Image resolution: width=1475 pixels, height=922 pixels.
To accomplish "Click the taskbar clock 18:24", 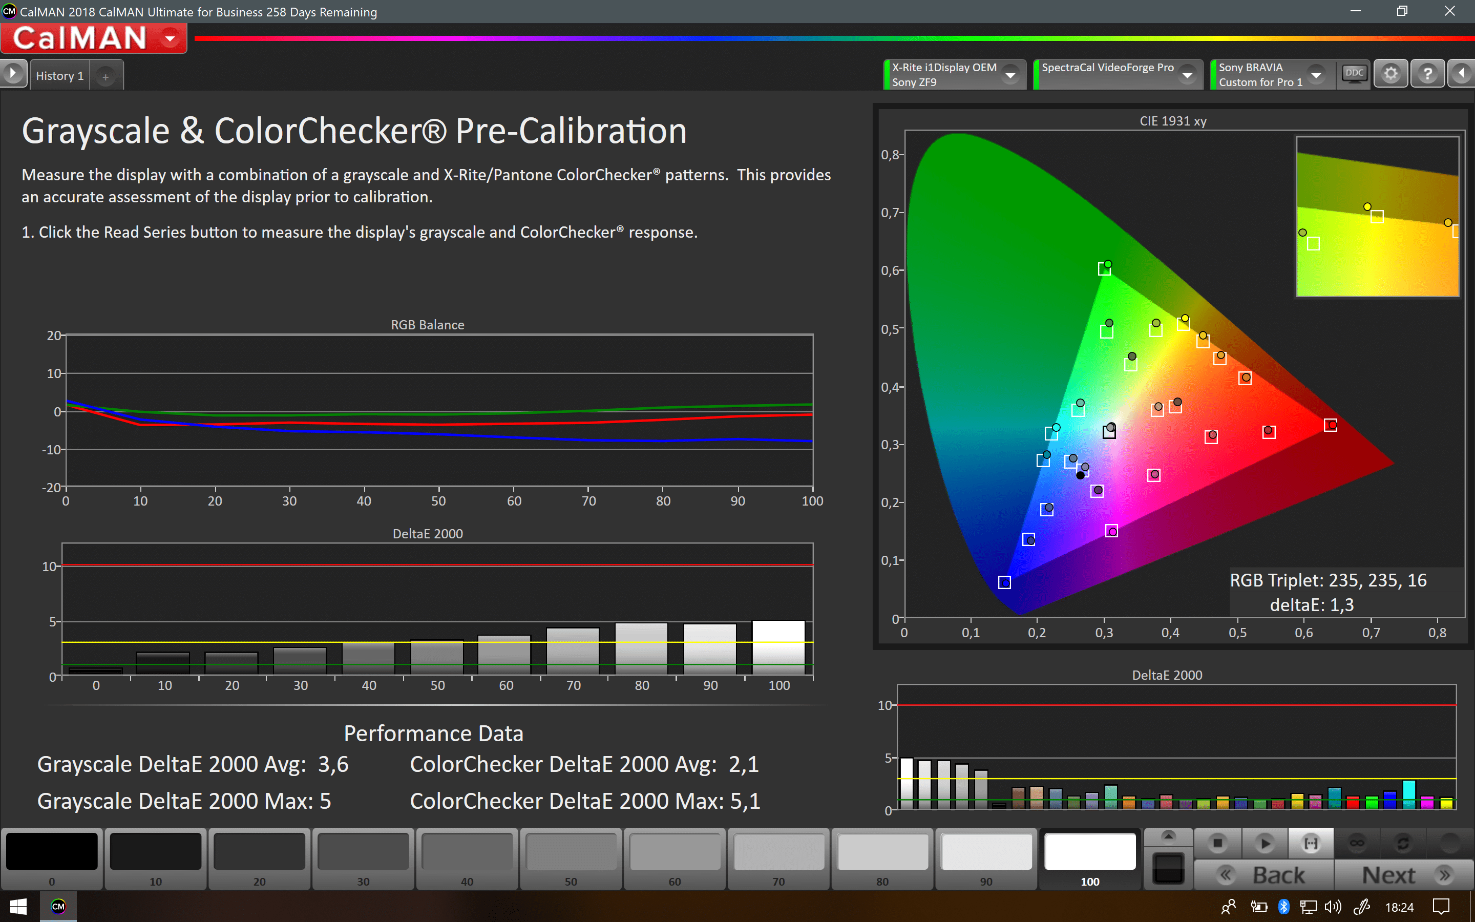I will pyautogui.click(x=1399, y=907).
